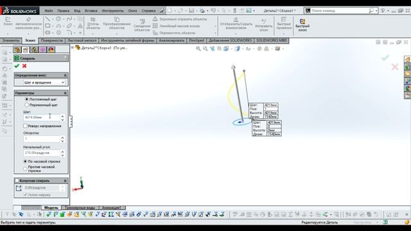Click the large red cancel X in viewport
The height and width of the screenshot is (231, 411).
pyautogui.click(x=395, y=67)
